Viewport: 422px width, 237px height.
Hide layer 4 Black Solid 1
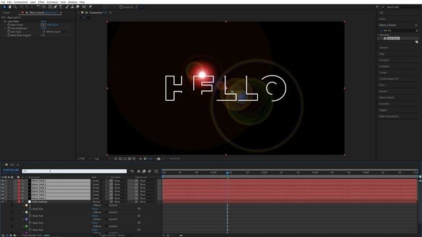pyautogui.click(x=3, y=192)
